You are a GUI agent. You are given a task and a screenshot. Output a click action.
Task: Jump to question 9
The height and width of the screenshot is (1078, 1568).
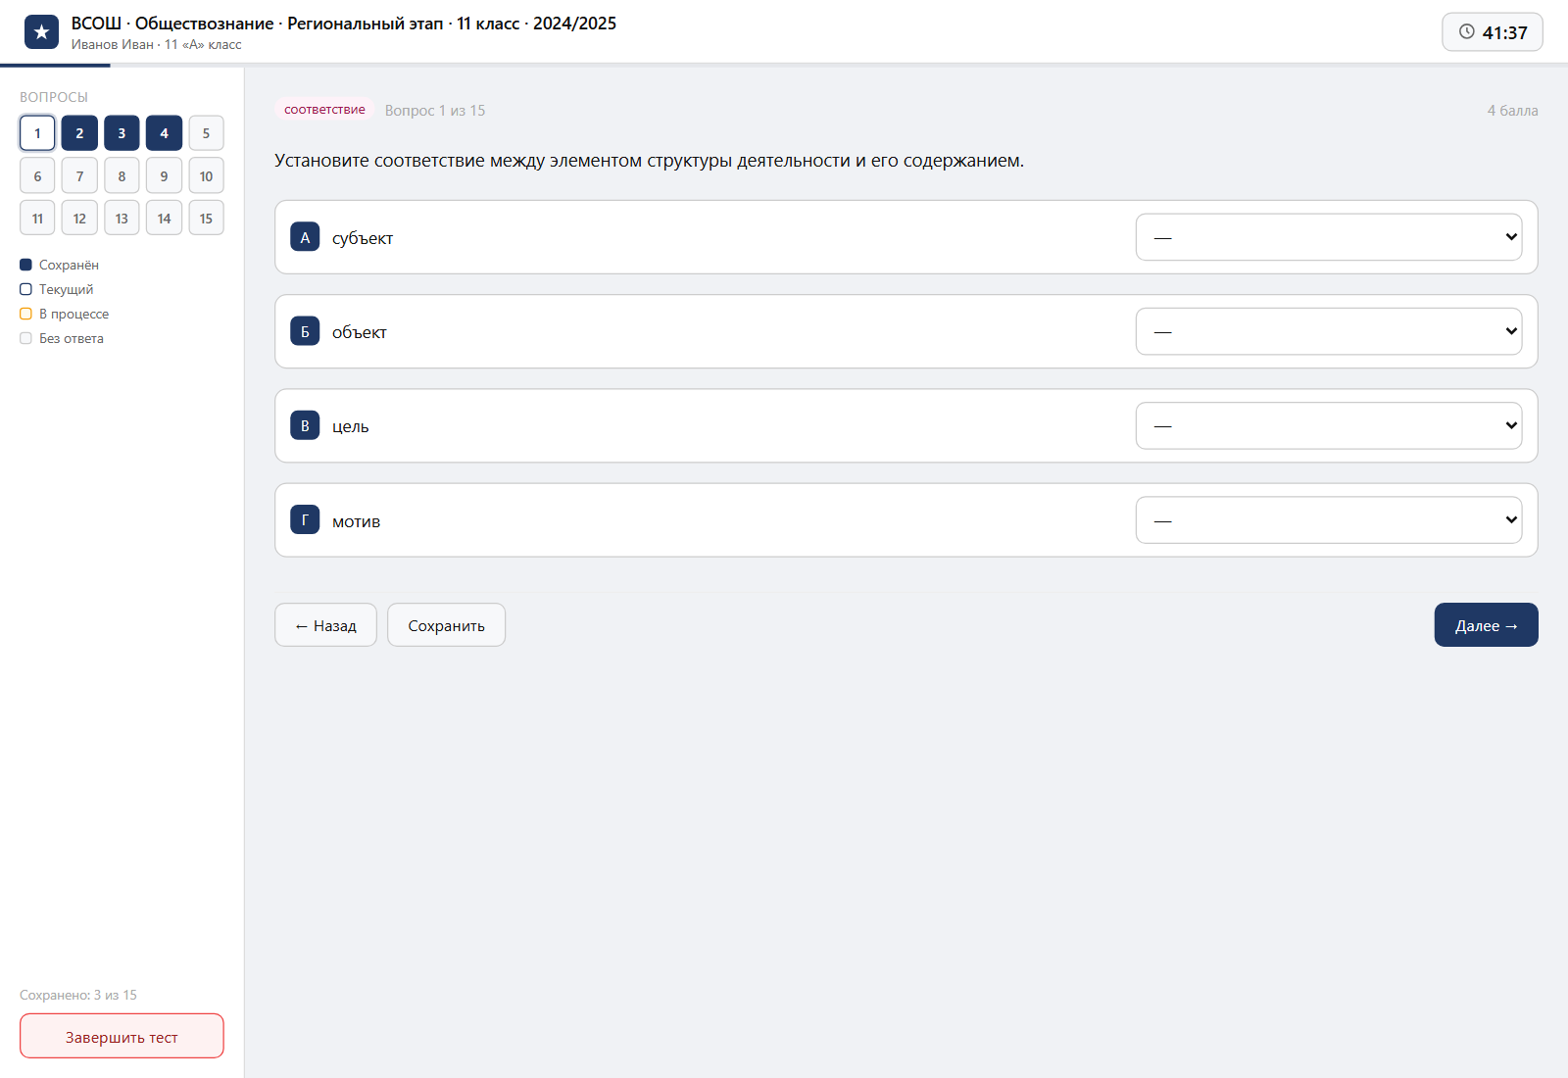point(164,176)
